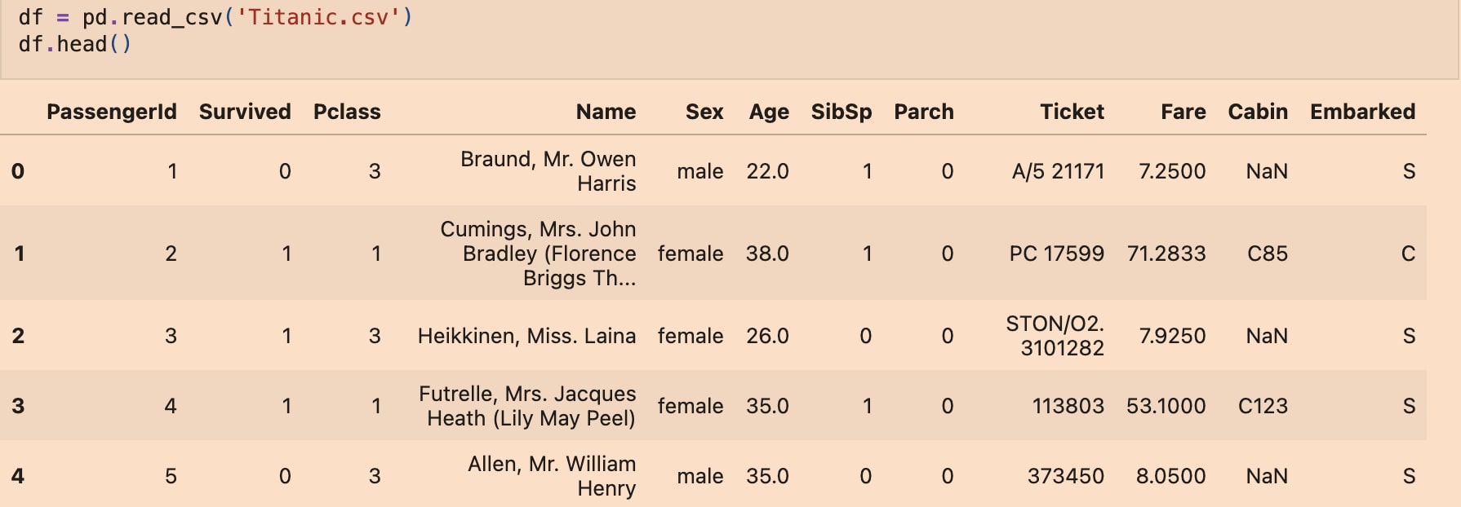Viewport: 1461px width, 507px height.
Task: Click the 53.1000 fare cell
Action: pos(1166,406)
